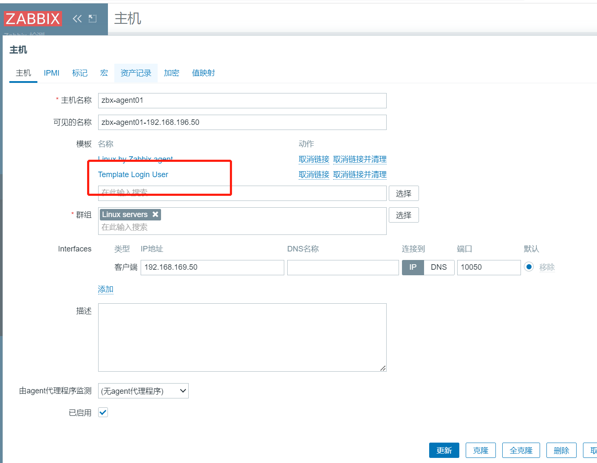
Task: Unlink Template Login User via 取消链接
Action: pos(314,175)
